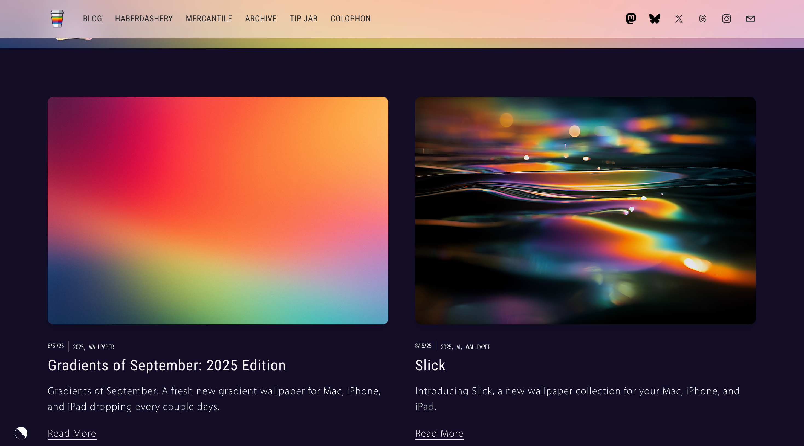Open the Mastodon profile icon
This screenshot has height=446, width=804.
pyautogui.click(x=631, y=19)
